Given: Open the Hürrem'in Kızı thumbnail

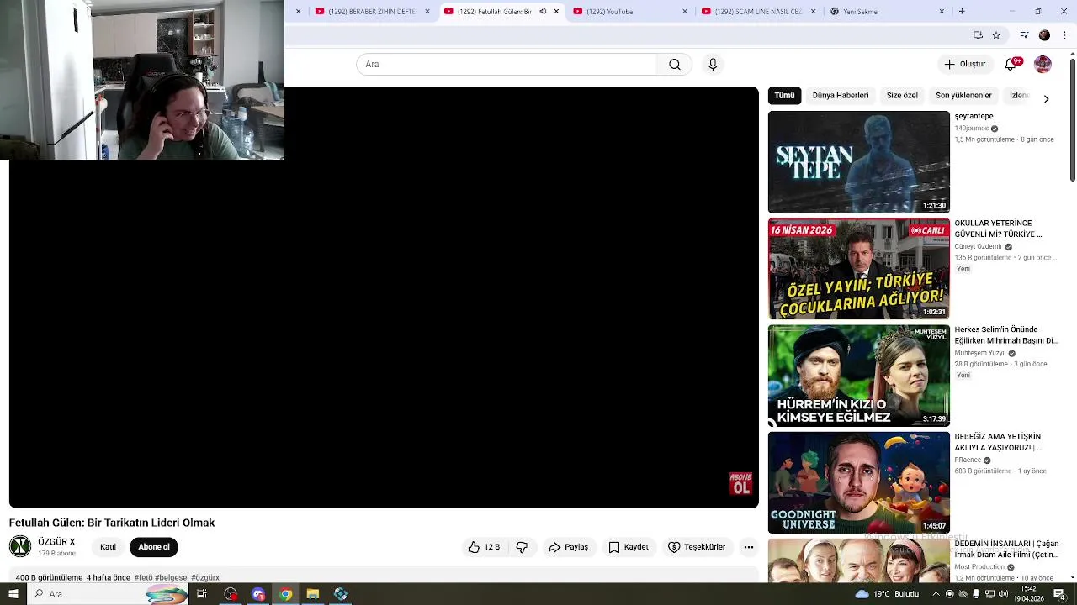Looking at the screenshot, I should [x=858, y=376].
